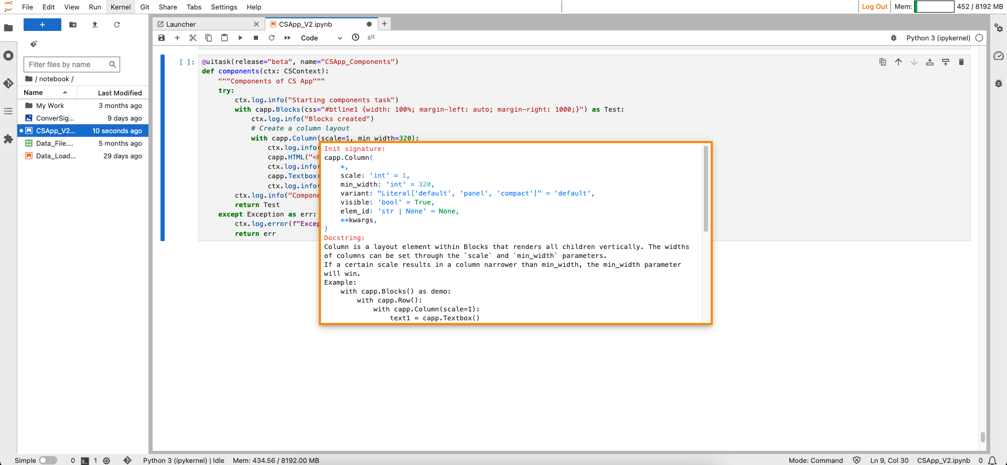This screenshot has height=465, width=1007.
Task: Click the debugger bug icon in the notebook toolbar
Action: [x=894, y=38]
